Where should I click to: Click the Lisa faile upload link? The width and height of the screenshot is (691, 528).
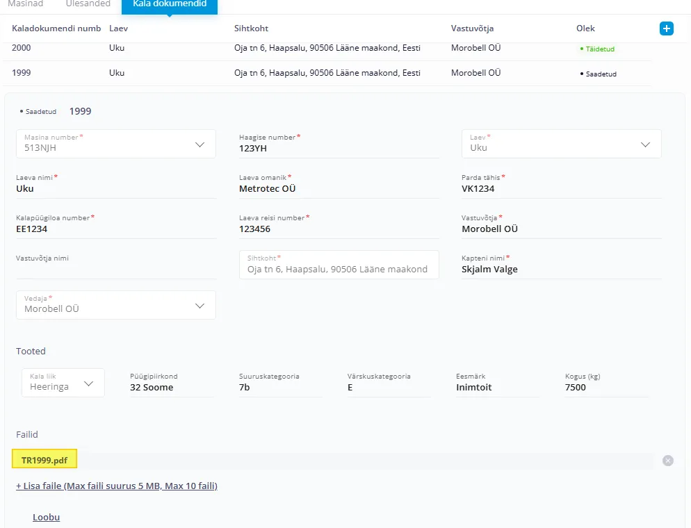point(117,486)
